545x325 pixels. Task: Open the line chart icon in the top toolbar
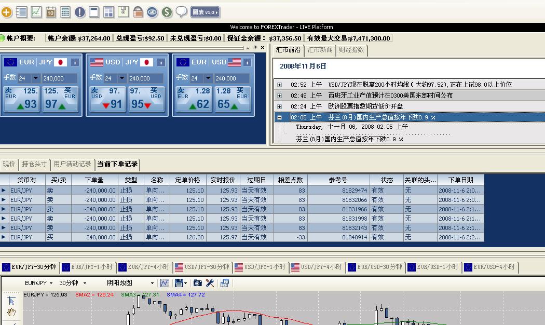[36, 12]
